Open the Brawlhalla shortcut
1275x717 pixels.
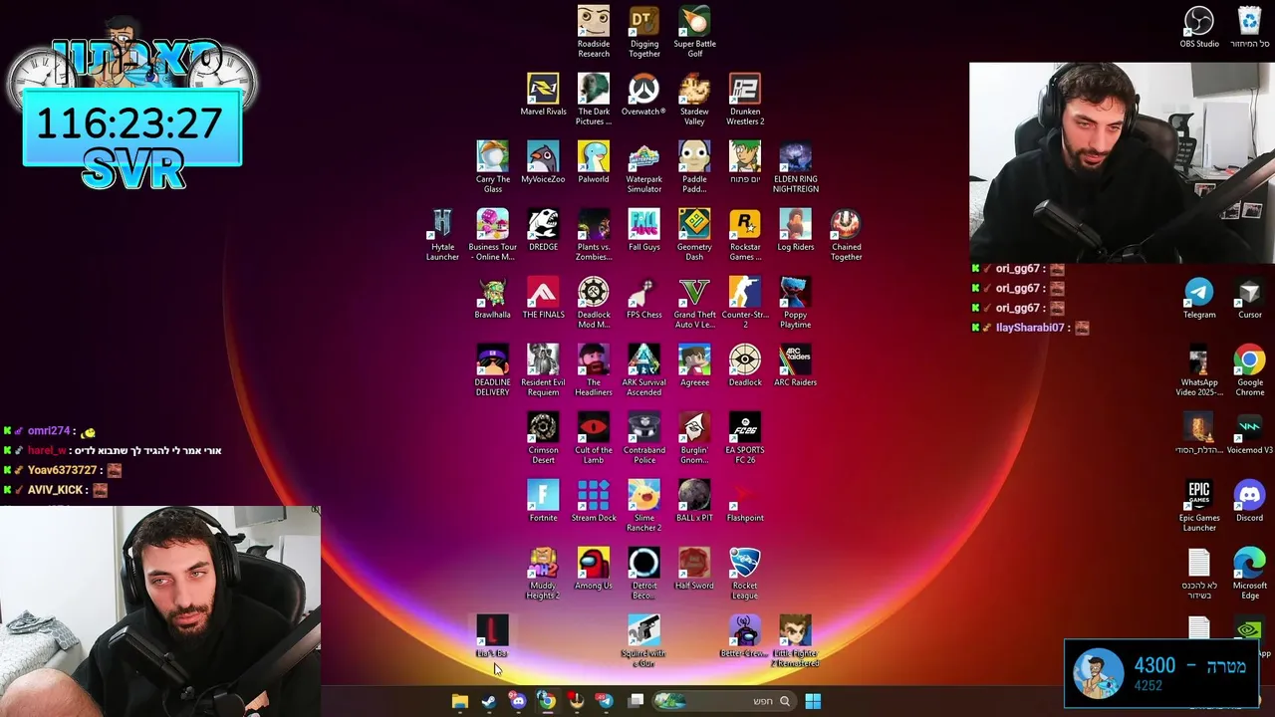click(x=492, y=298)
